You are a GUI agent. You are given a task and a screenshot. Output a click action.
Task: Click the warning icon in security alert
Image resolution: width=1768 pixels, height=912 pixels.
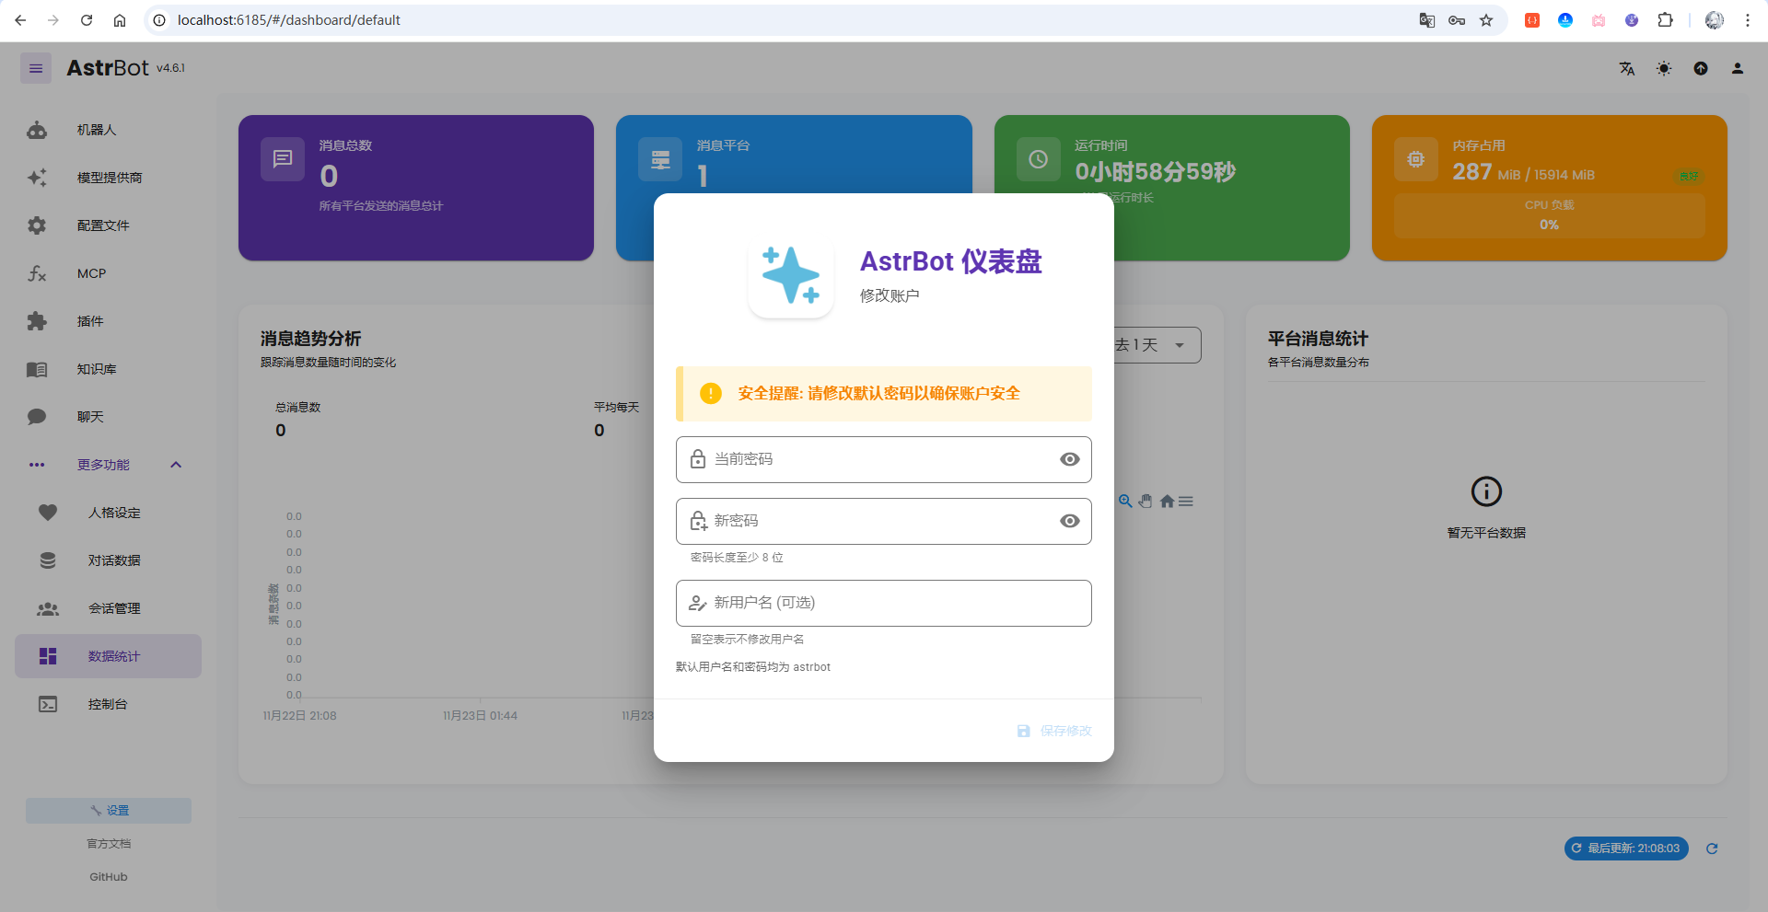(711, 393)
